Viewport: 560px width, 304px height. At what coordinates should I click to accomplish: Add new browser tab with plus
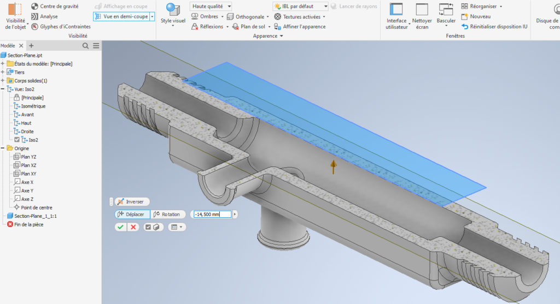pyautogui.click(x=31, y=46)
